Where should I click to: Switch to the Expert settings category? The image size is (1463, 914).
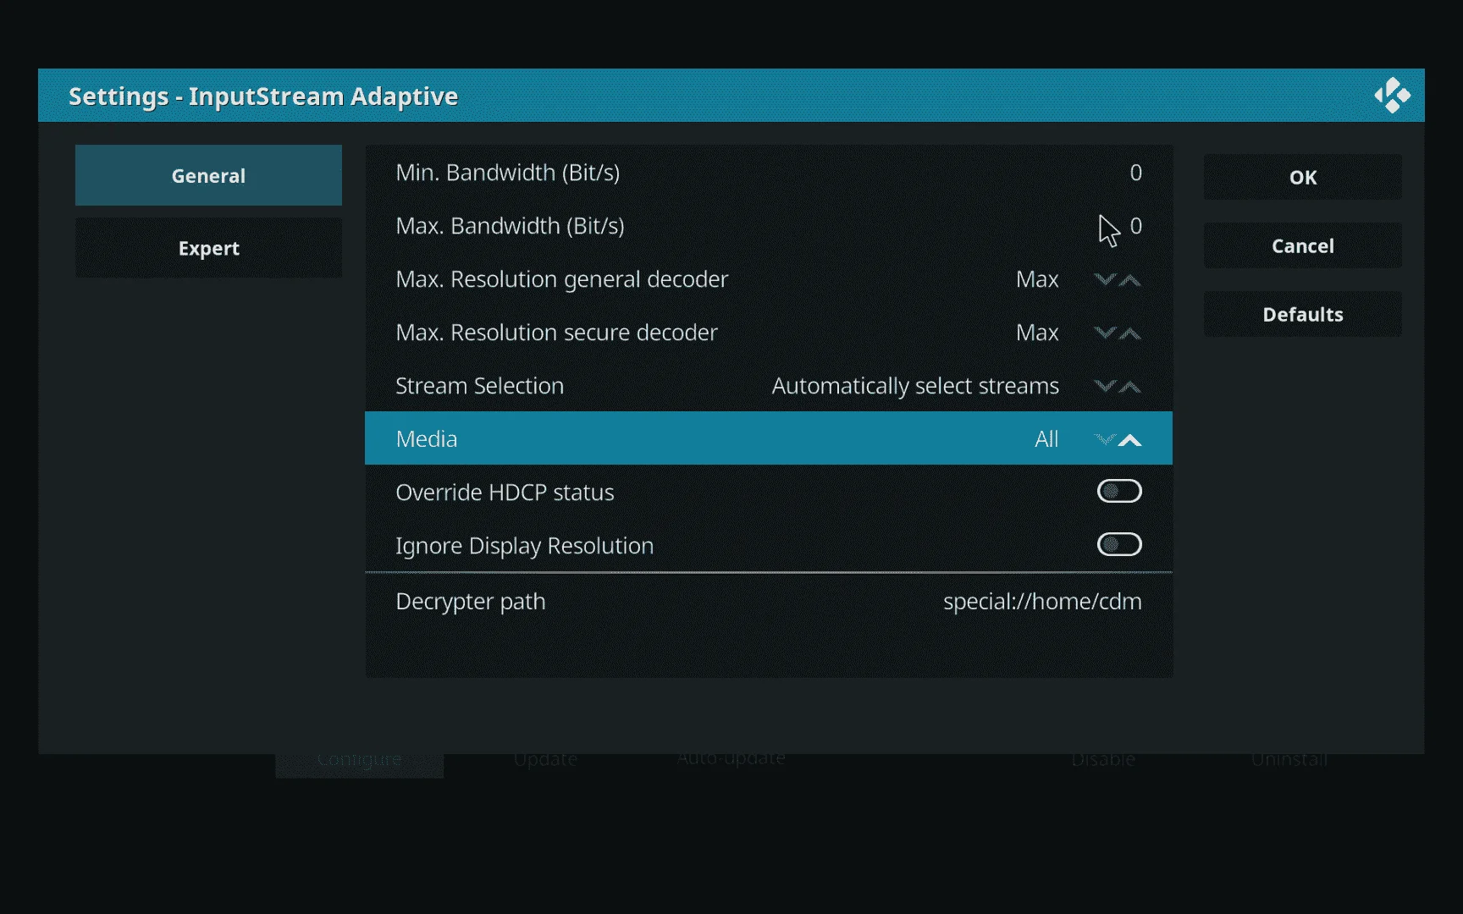point(208,248)
